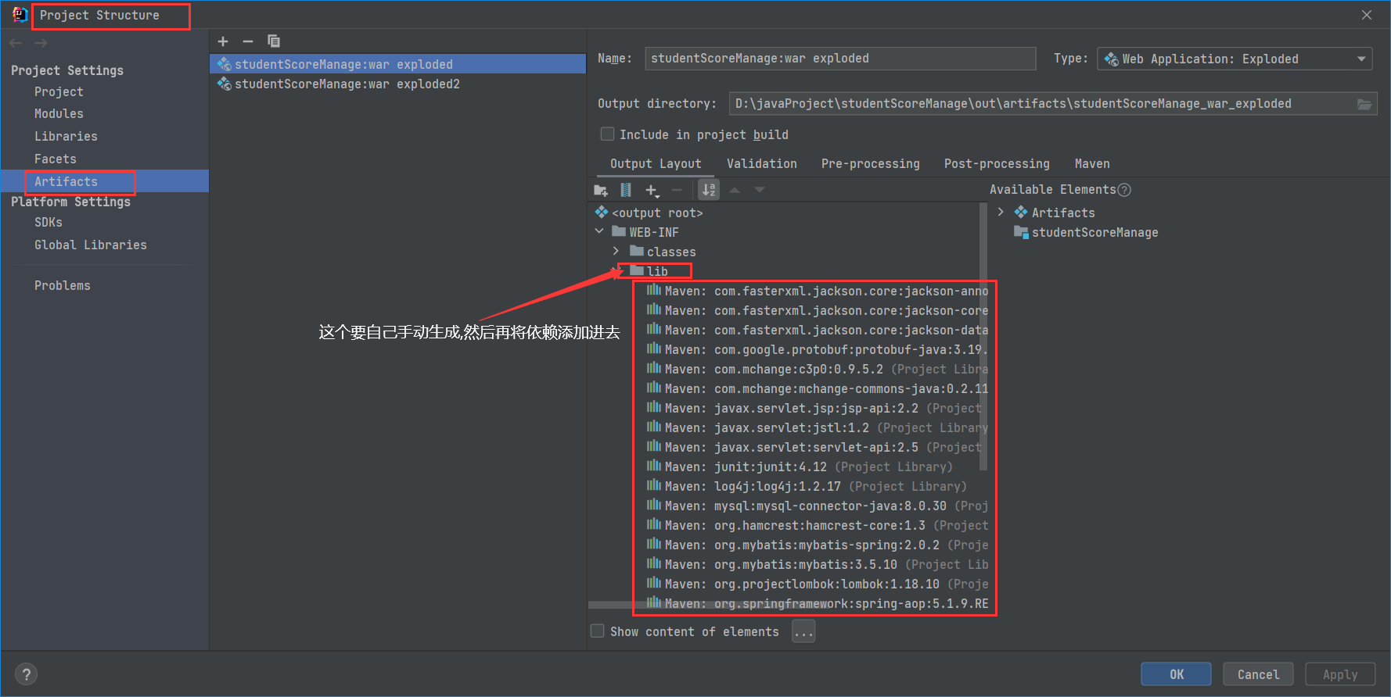
Task: Open the artifact Type dropdown
Action: click(1235, 59)
